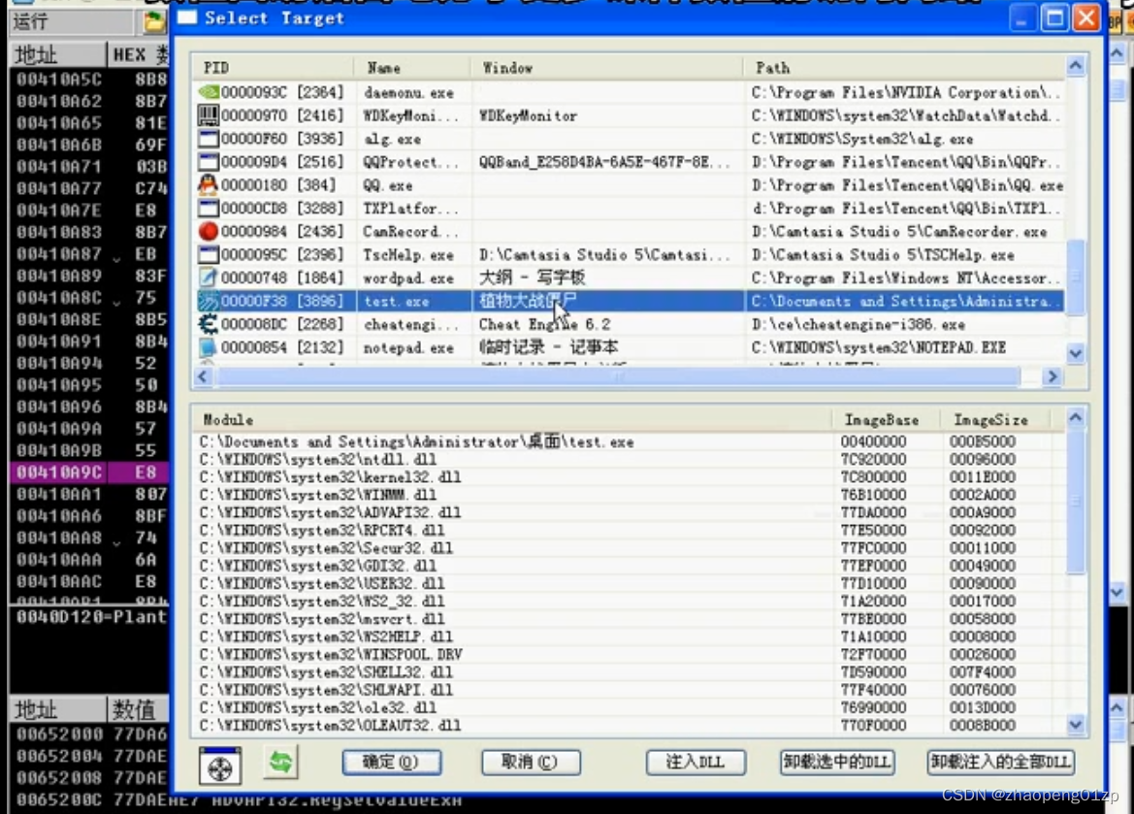Select the WINMM.dll module row
1134x814 pixels.
point(628,495)
